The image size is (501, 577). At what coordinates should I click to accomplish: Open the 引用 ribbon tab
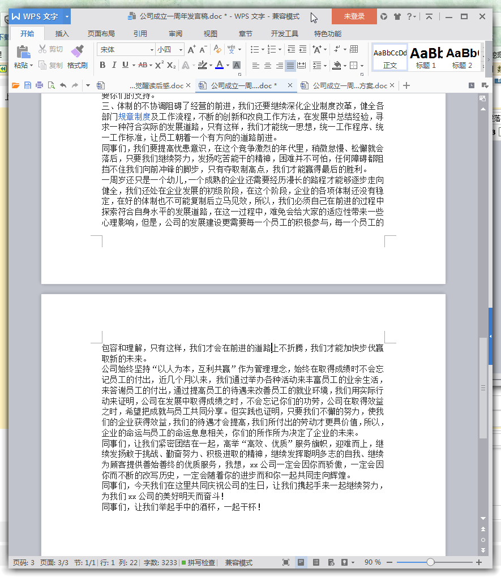click(140, 34)
